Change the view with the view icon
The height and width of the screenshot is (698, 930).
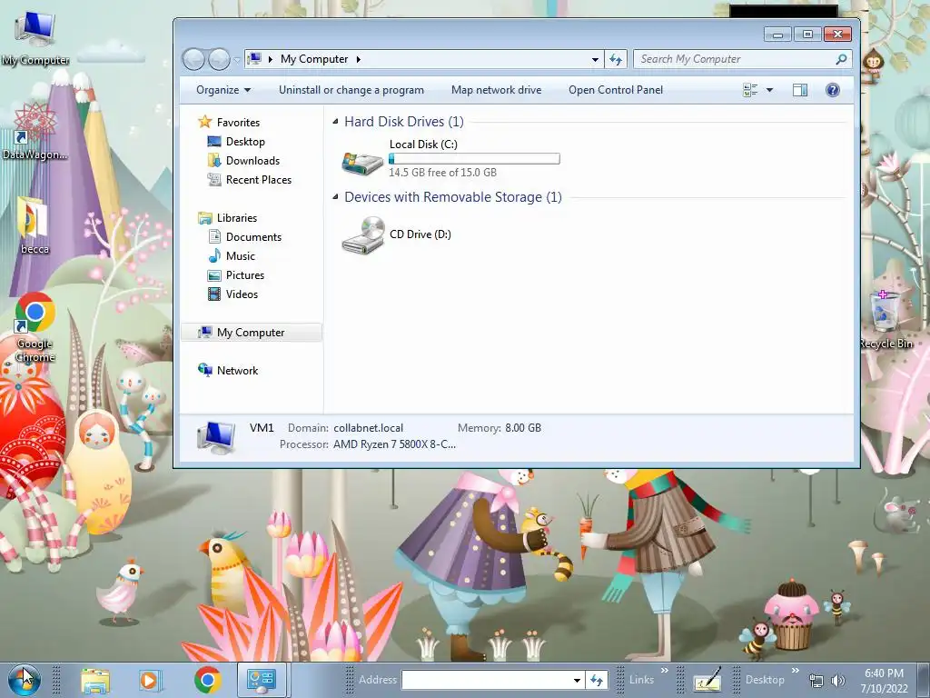click(x=750, y=90)
